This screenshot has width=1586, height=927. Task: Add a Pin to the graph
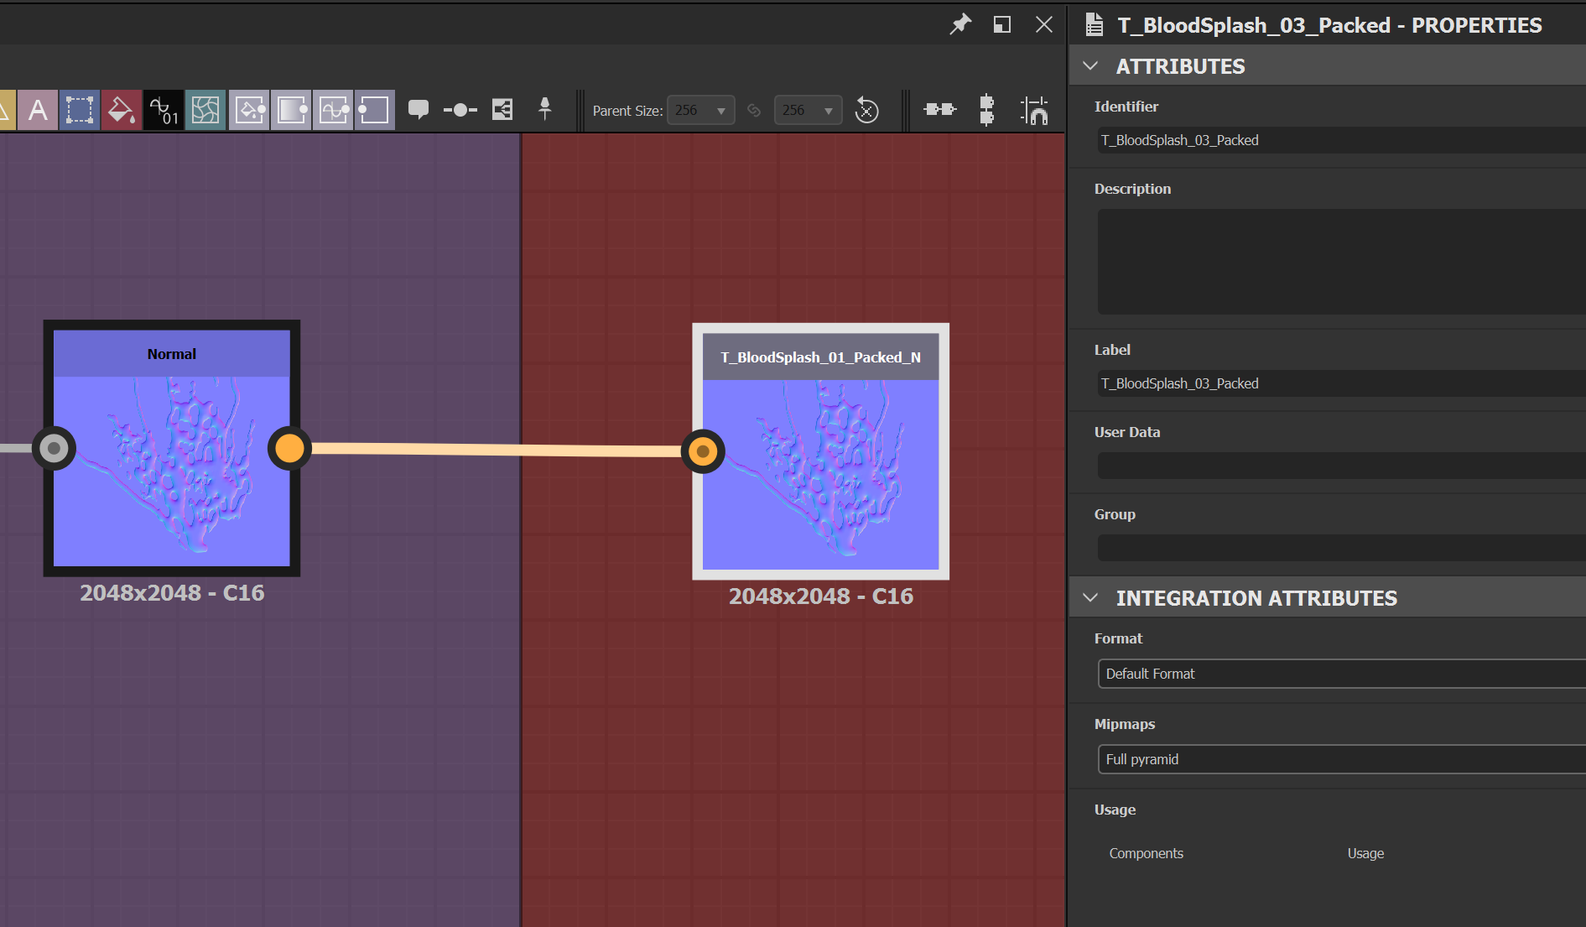[x=544, y=108]
